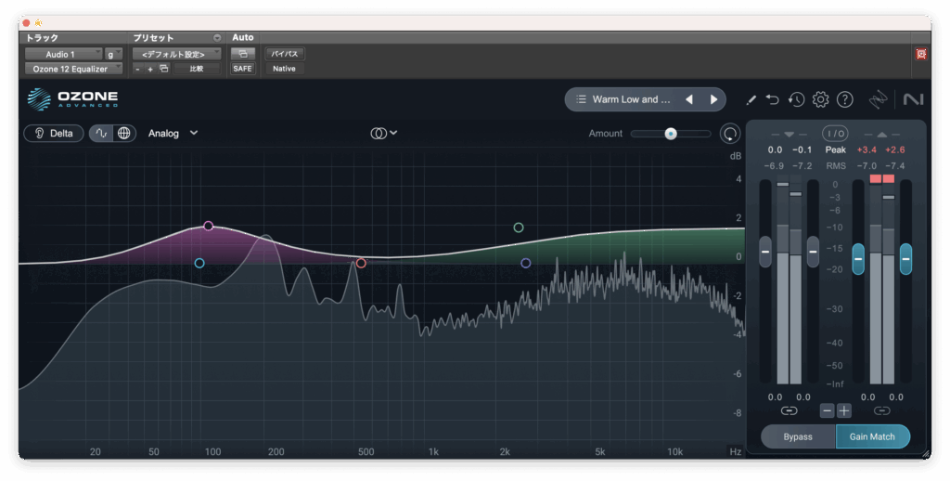Click the pencil edit icon

(x=751, y=99)
